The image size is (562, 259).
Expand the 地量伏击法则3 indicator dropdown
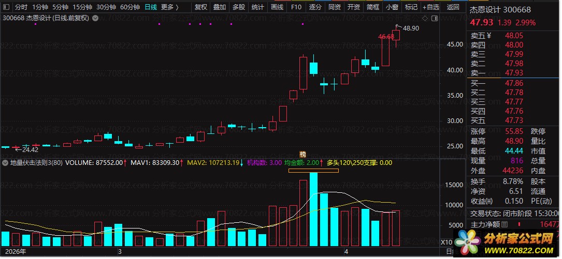click(5, 163)
